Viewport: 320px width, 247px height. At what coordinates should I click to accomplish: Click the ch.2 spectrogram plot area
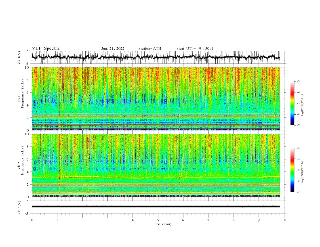[x=156, y=165]
